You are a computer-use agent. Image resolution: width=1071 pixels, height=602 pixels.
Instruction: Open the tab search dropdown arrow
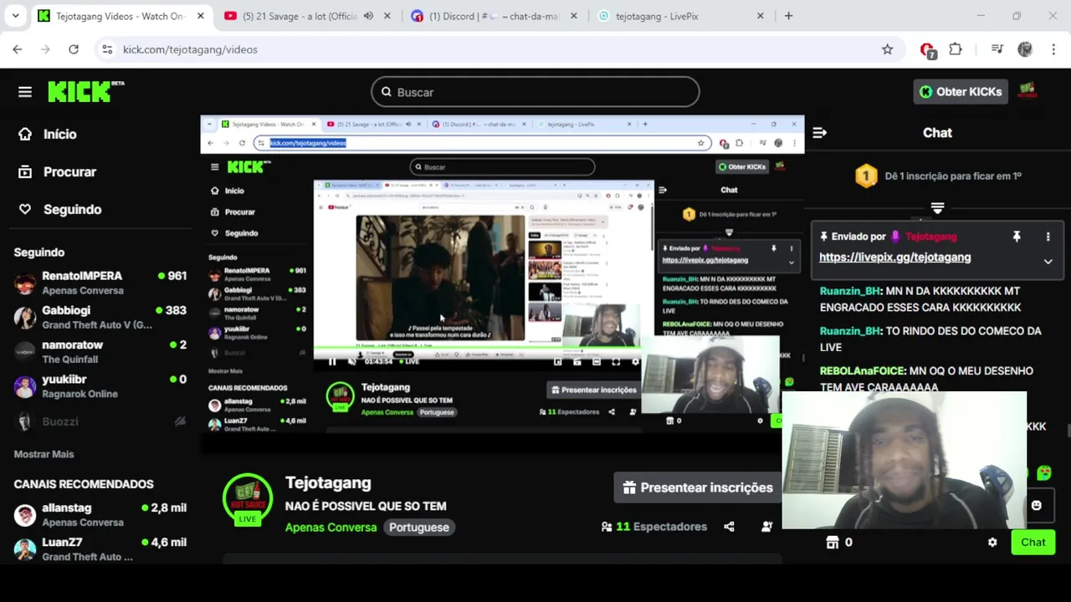[x=15, y=16]
